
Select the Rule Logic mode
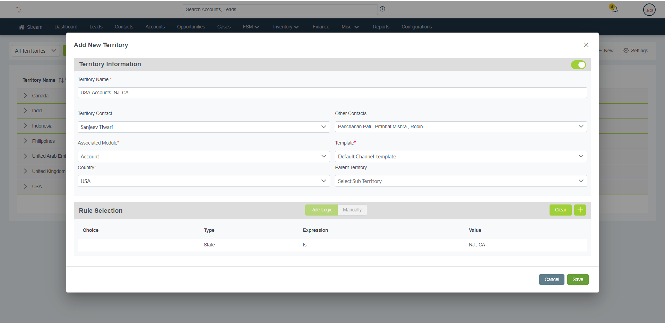[x=321, y=210]
